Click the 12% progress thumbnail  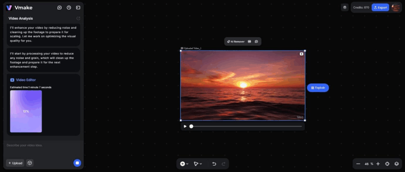(26, 111)
